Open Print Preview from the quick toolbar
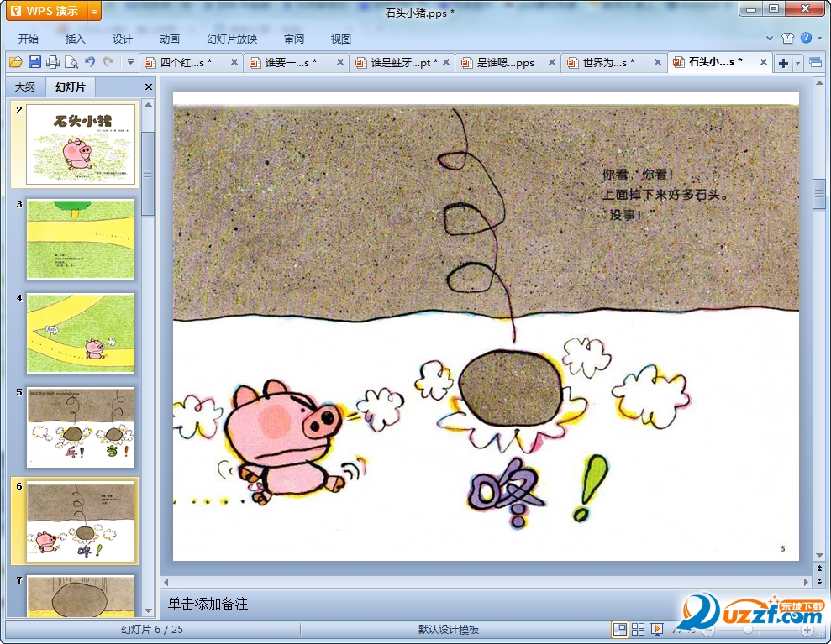 [71, 62]
